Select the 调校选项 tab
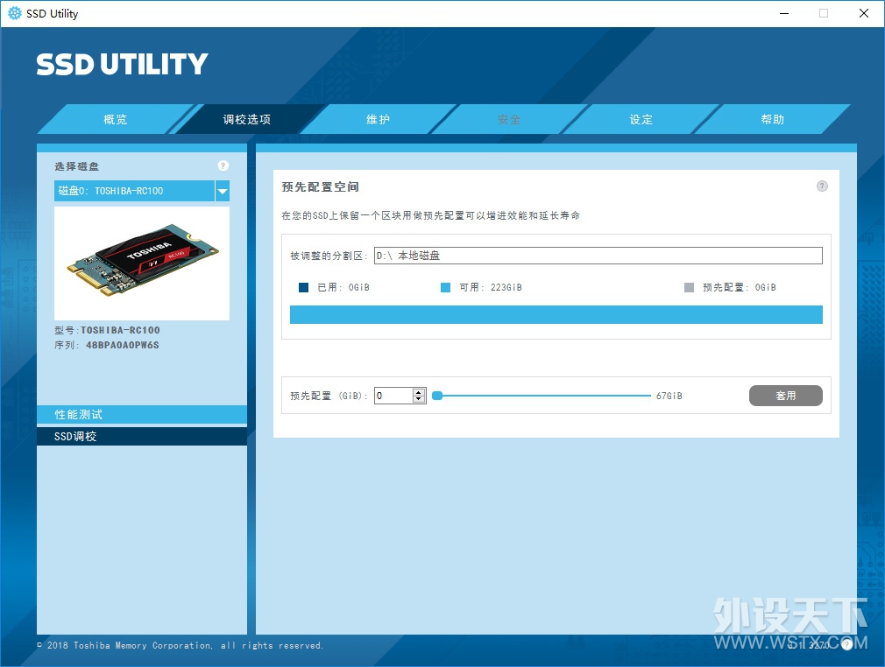 pos(246,120)
